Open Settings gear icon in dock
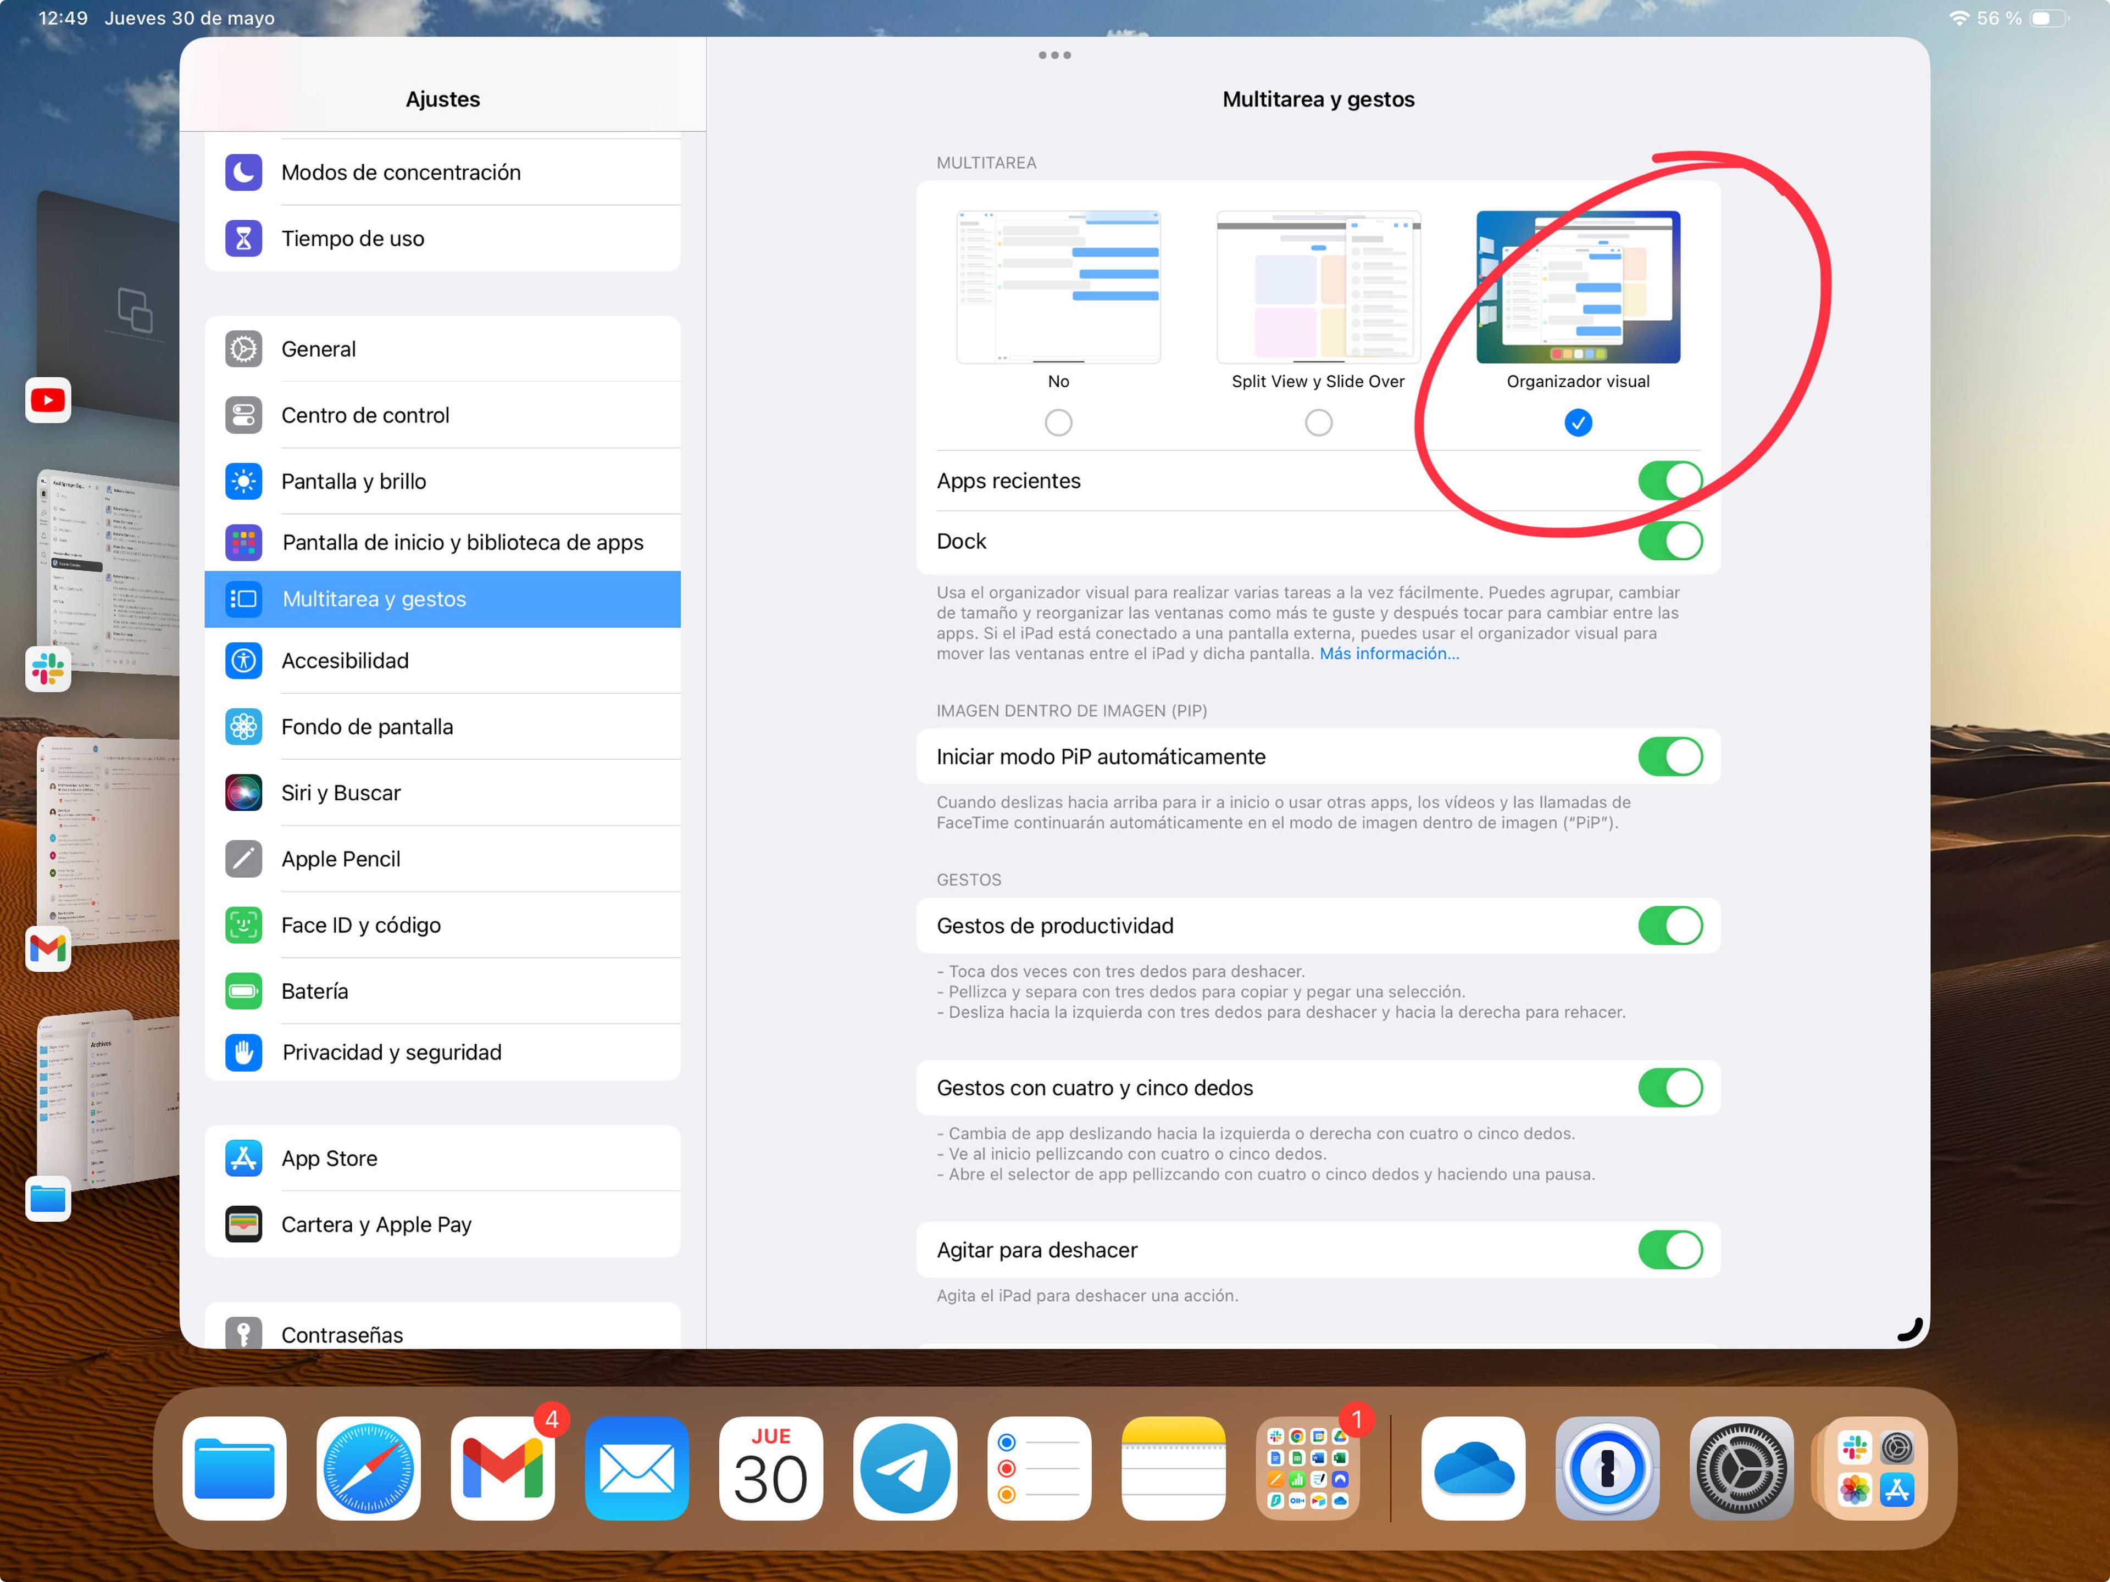This screenshot has height=1582, width=2110. [1741, 1468]
